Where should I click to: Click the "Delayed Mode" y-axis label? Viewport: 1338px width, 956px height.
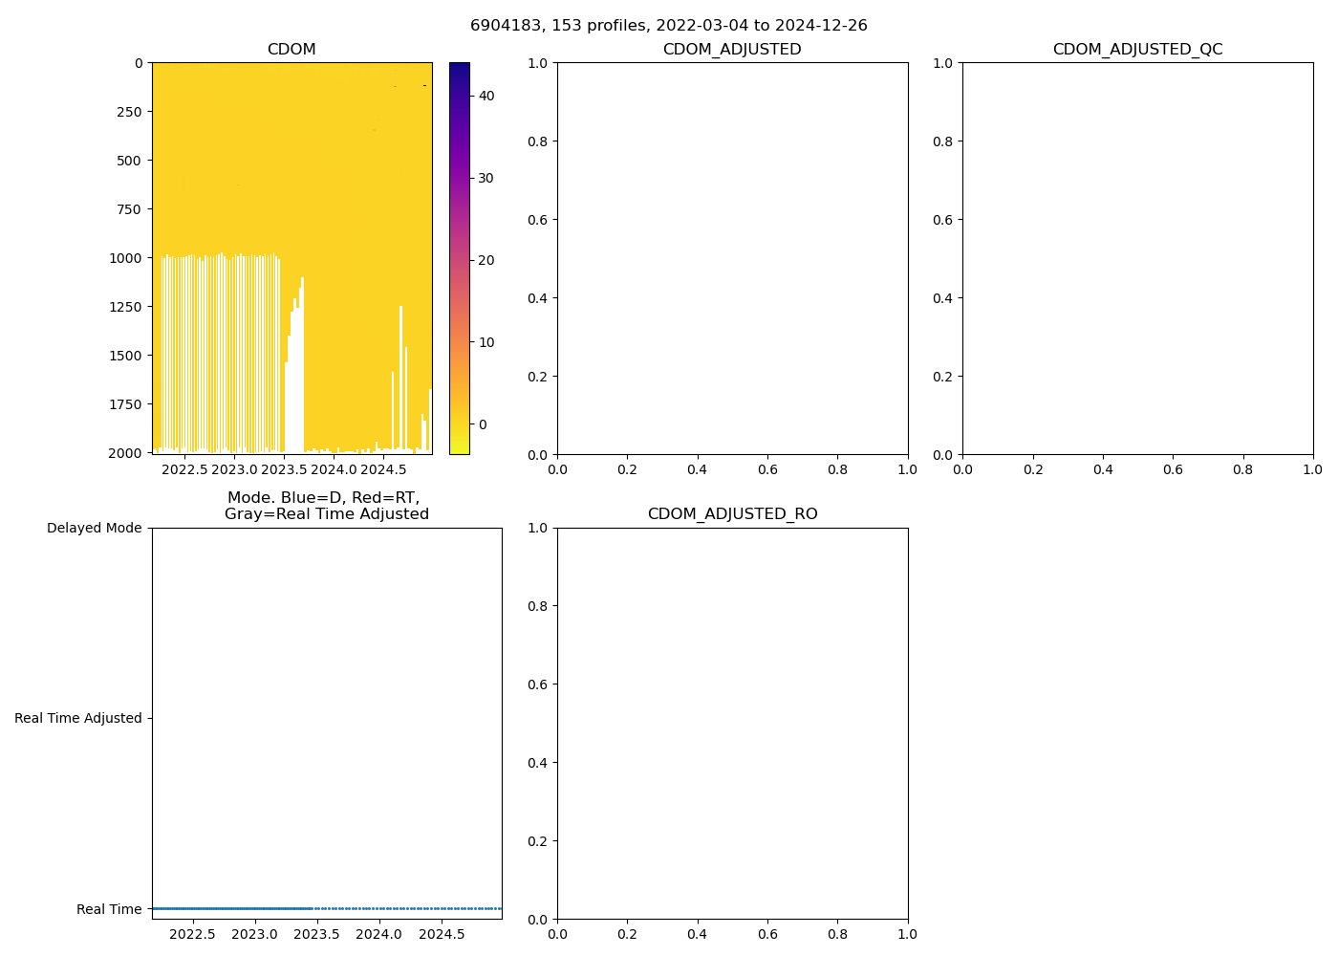94,529
